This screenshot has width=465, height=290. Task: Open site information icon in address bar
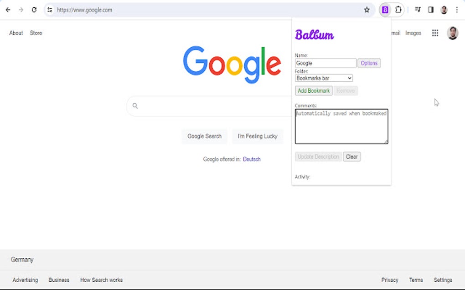tap(50, 10)
